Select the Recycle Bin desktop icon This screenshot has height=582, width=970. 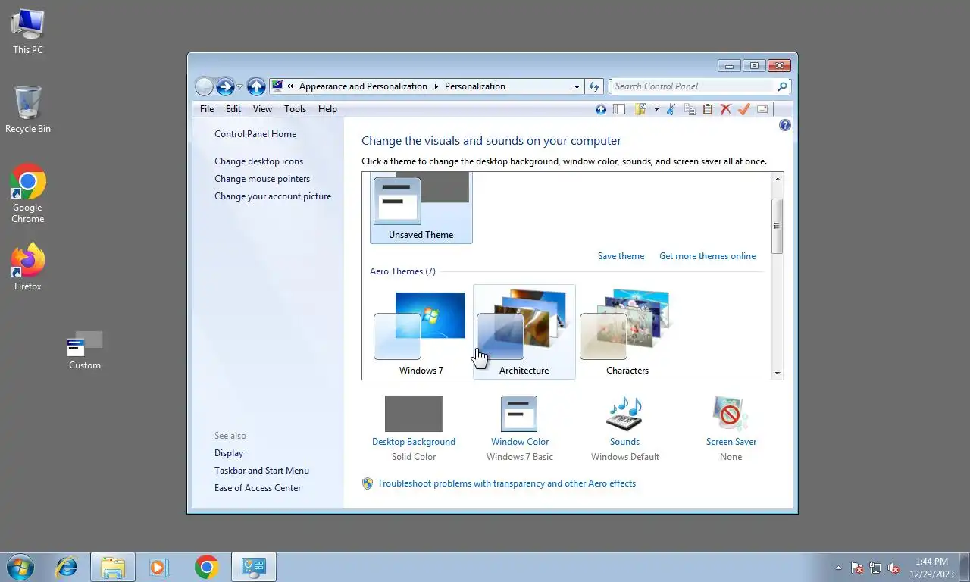coord(28,110)
